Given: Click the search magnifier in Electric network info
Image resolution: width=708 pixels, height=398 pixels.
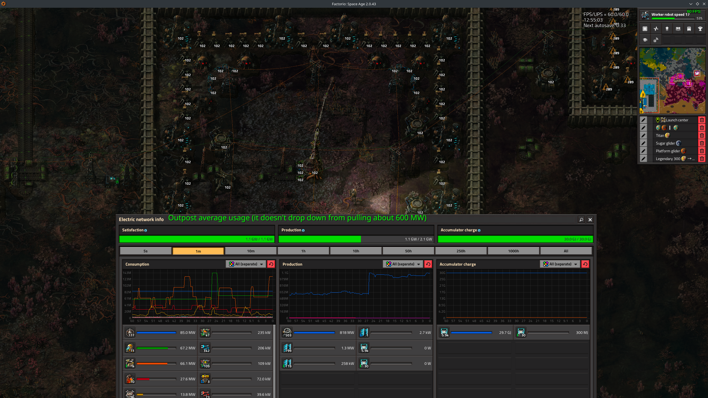Looking at the screenshot, I should click(581, 219).
